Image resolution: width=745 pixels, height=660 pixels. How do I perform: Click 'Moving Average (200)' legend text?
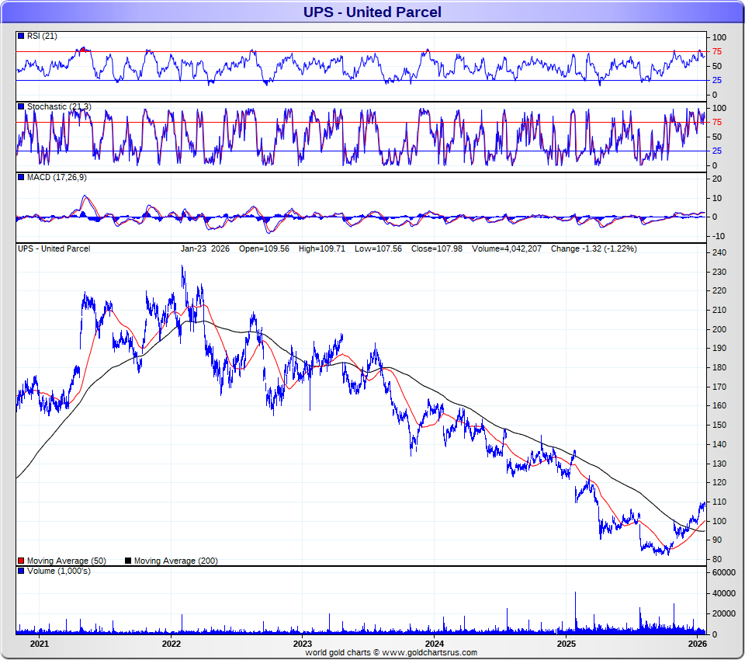[x=176, y=561]
